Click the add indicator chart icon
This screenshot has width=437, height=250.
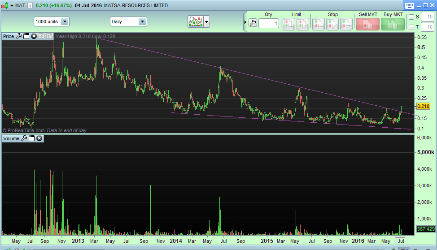(196, 22)
